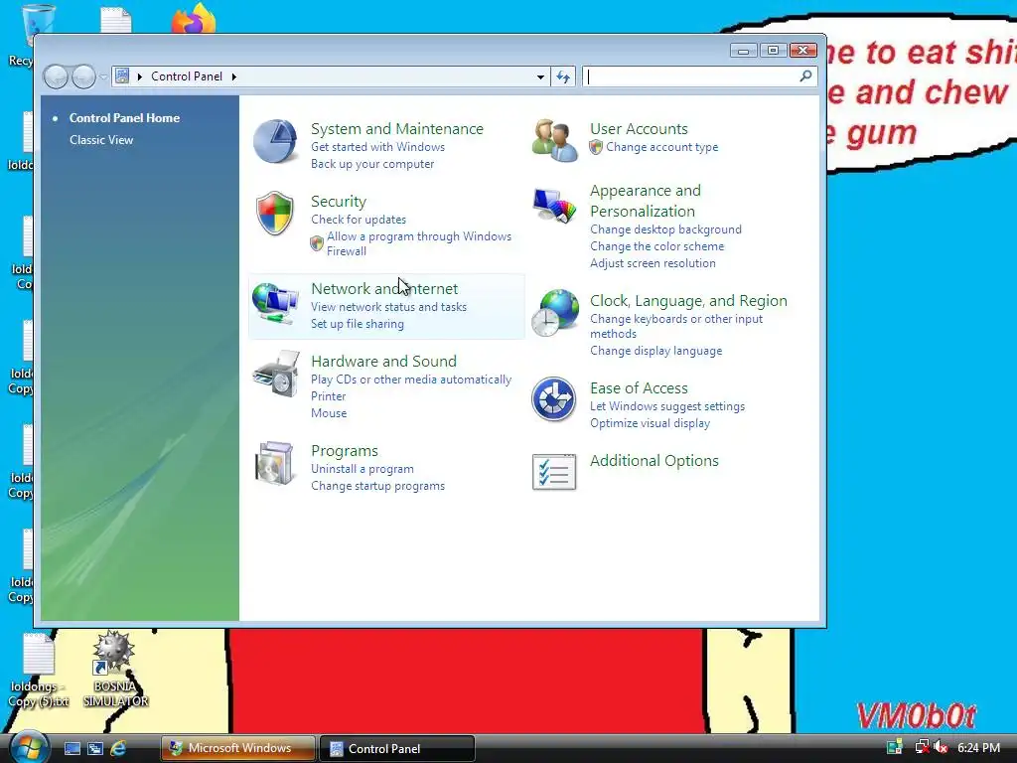
Task: Click the Security shield icon
Action: (x=275, y=213)
